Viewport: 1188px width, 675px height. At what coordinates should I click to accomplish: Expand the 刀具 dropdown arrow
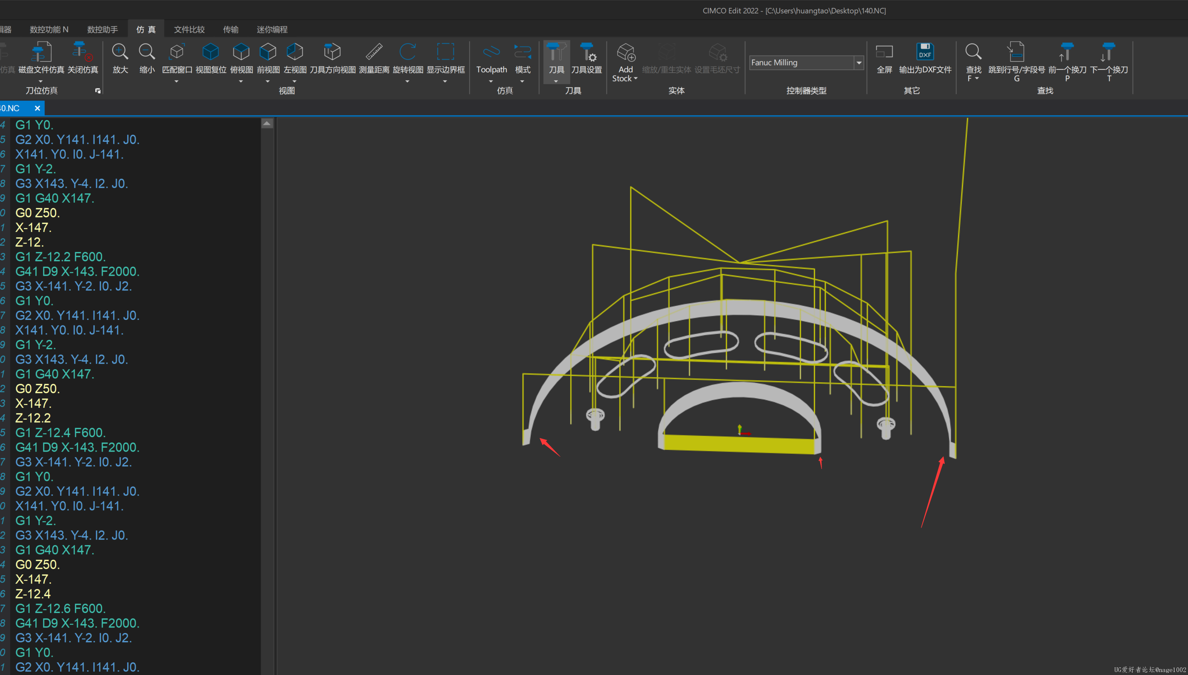(x=556, y=81)
